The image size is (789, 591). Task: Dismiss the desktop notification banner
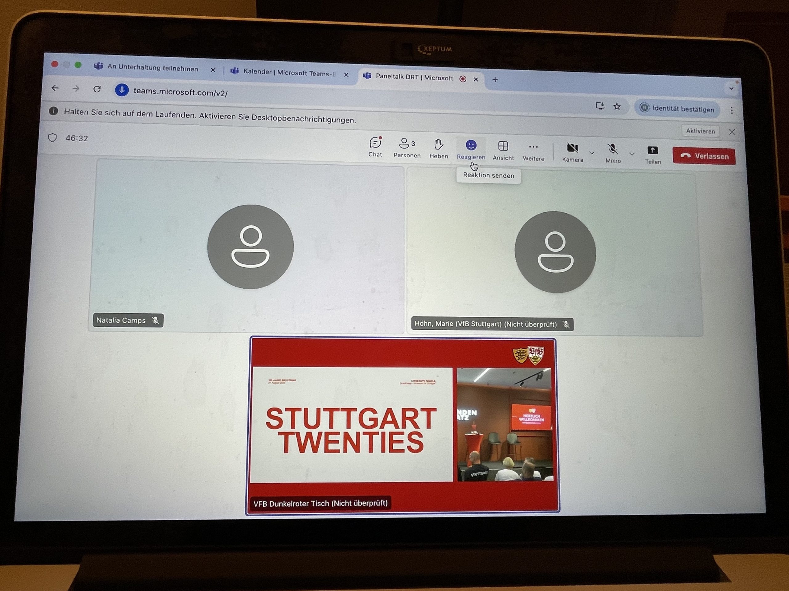[x=732, y=132]
